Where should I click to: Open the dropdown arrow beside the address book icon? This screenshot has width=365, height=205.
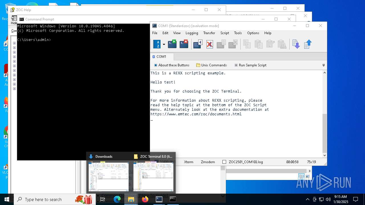tap(164, 44)
